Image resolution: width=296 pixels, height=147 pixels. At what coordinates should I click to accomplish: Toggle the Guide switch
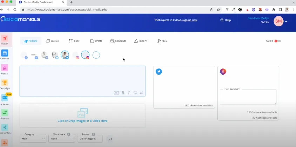point(277,41)
